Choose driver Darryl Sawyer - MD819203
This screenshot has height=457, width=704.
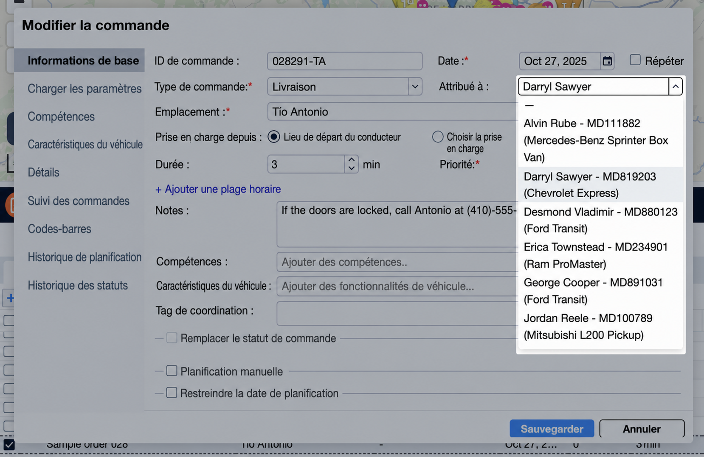click(600, 185)
